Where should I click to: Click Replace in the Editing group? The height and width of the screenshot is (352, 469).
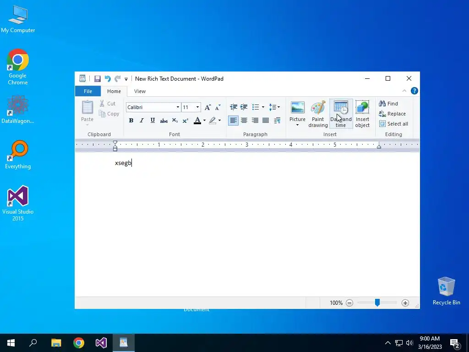click(393, 114)
